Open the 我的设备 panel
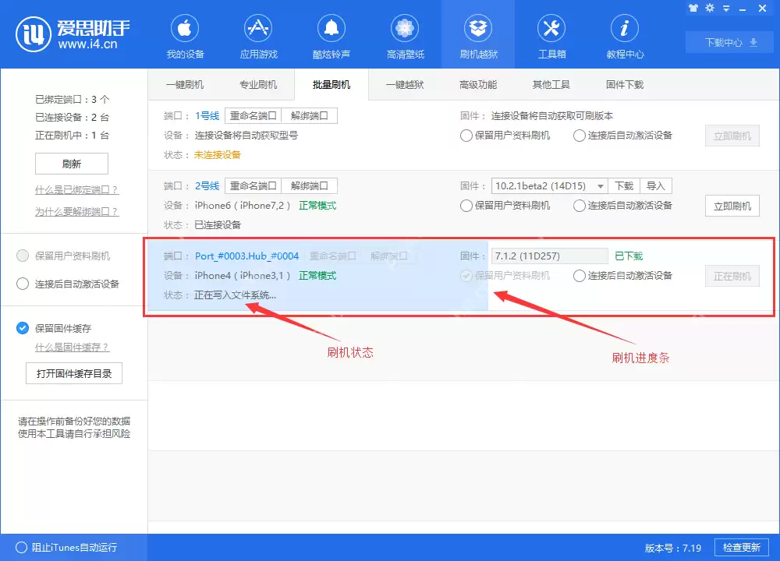The image size is (780, 561). point(185,35)
